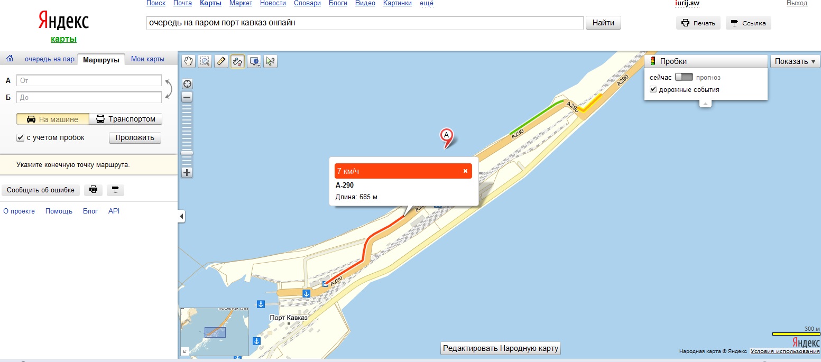Click Редактировать Народную карту button

coord(501,348)
